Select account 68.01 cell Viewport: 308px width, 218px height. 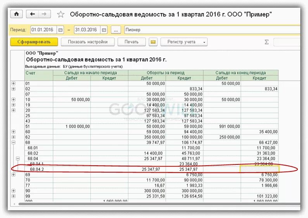pyautogui.click(x=39, y=148)
